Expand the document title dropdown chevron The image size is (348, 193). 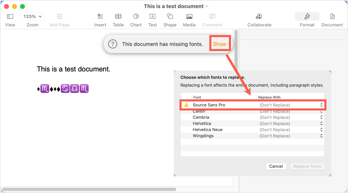click(x=207, y=6)
